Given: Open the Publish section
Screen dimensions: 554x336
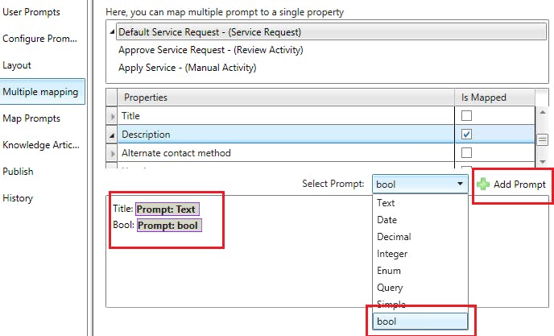Looking at the screenshot, I should pyautogui.click(x=18, y=171).
